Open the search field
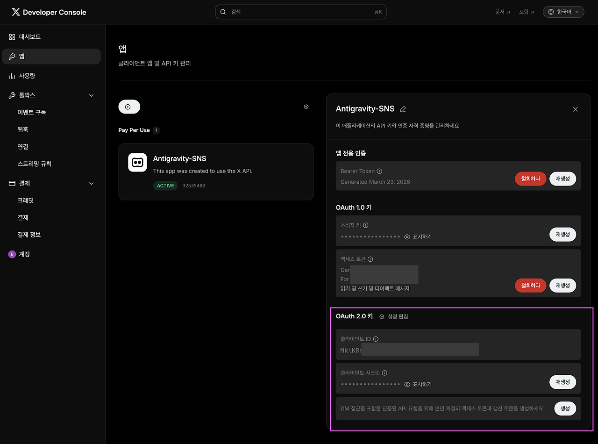The width and height of the screenshot is (598, 444). pyautogui.click(x=301, y=12)
